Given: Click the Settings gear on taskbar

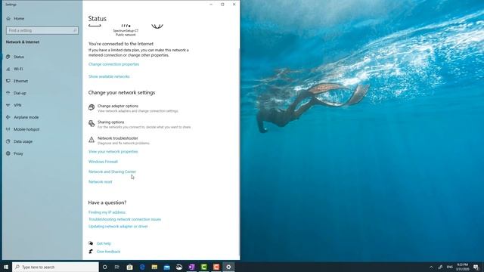Looking at the screenshot, I should click(228, 267).
